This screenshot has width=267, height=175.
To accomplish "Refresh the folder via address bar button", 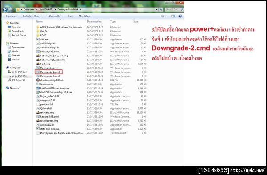I will point(161,9).
